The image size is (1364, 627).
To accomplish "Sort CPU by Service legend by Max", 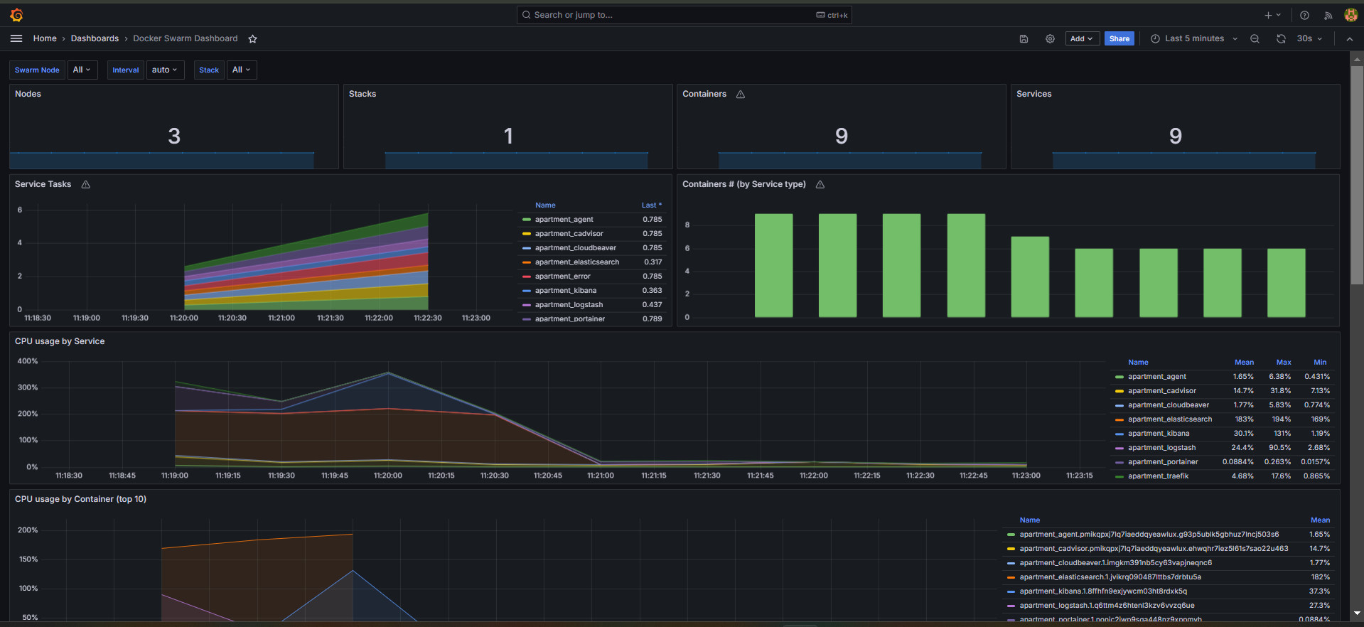I will [x=1284, y=363].
